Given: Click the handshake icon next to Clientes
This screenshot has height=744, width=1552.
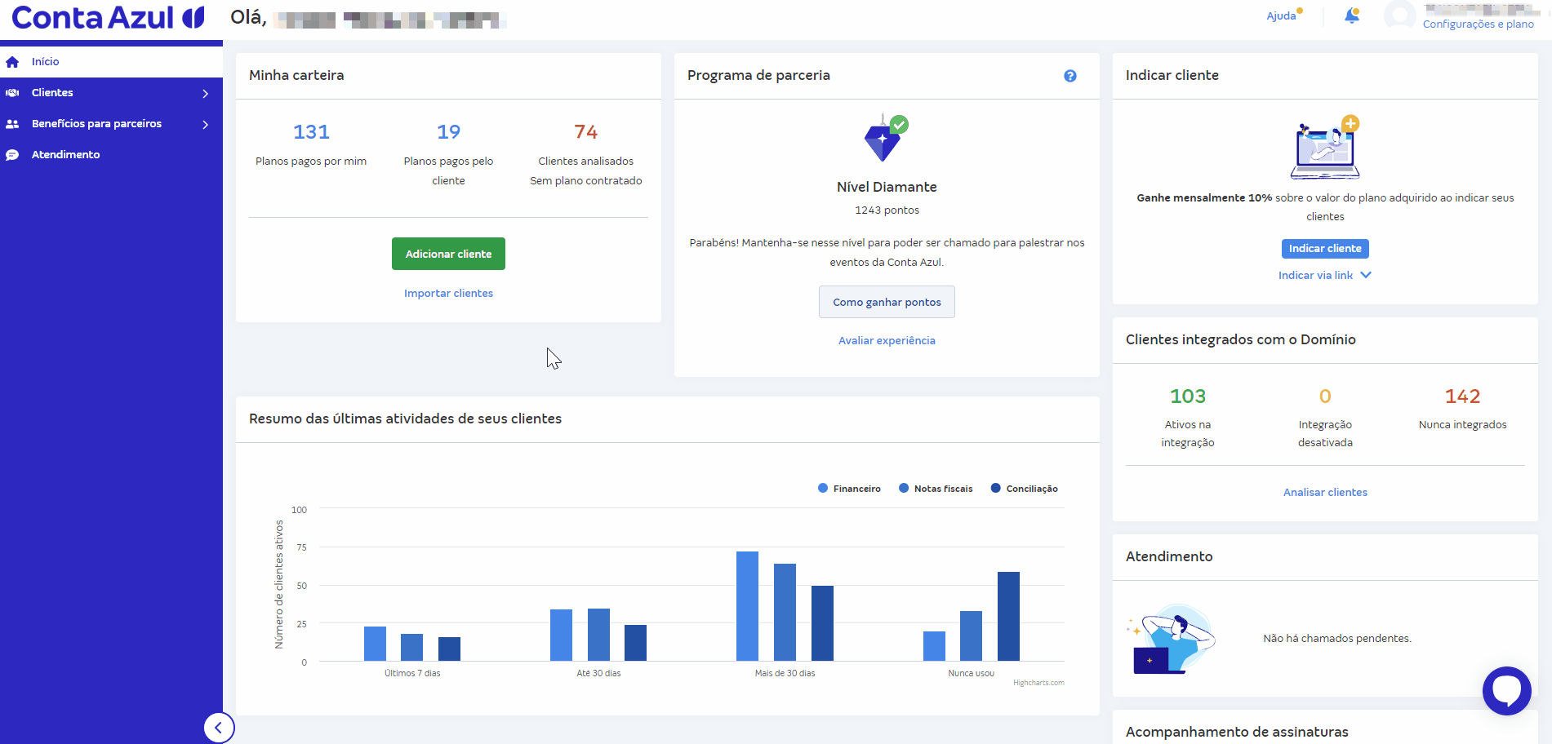Looking at the screenshot, I should (12, 93).
